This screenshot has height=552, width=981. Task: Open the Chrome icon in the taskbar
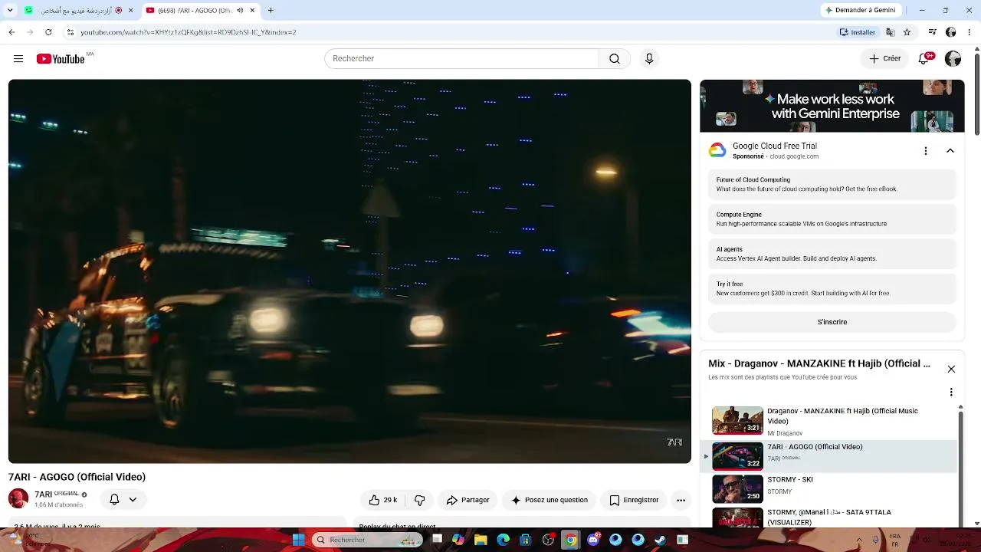pyautogui.click(x=570, y=540)
